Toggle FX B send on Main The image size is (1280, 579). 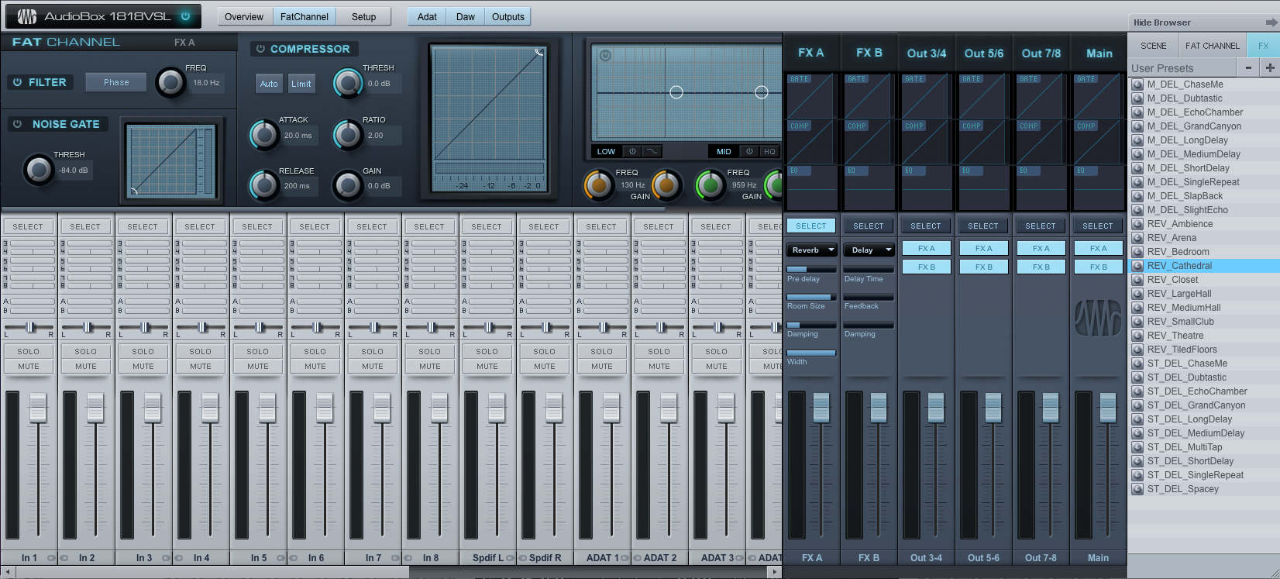[1099, 267]
